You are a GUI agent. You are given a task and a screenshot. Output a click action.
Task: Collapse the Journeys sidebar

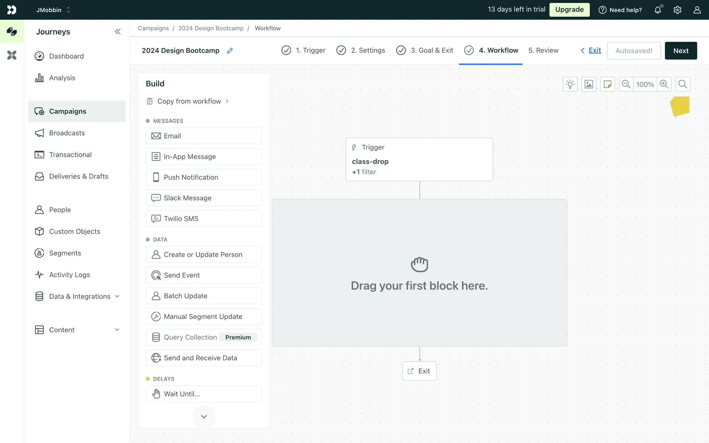[x=117, y=32]
